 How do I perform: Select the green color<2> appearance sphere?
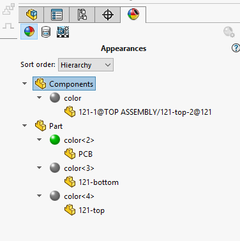coord(55,140)
